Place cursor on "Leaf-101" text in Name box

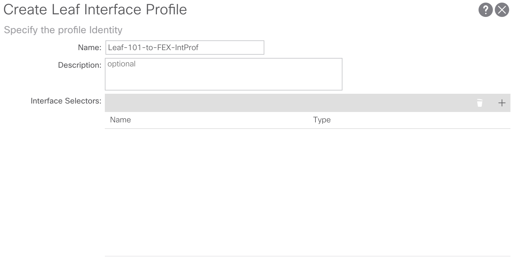(x=121, y=48)
